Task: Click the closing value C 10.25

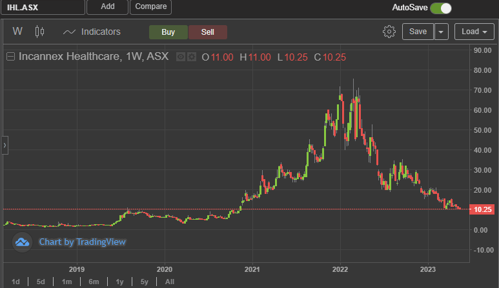Action: click(330, 57)
